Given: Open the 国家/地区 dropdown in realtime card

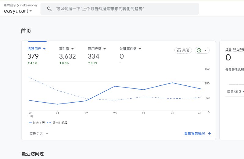Looking at the screenshot, I should click(235, 92).
